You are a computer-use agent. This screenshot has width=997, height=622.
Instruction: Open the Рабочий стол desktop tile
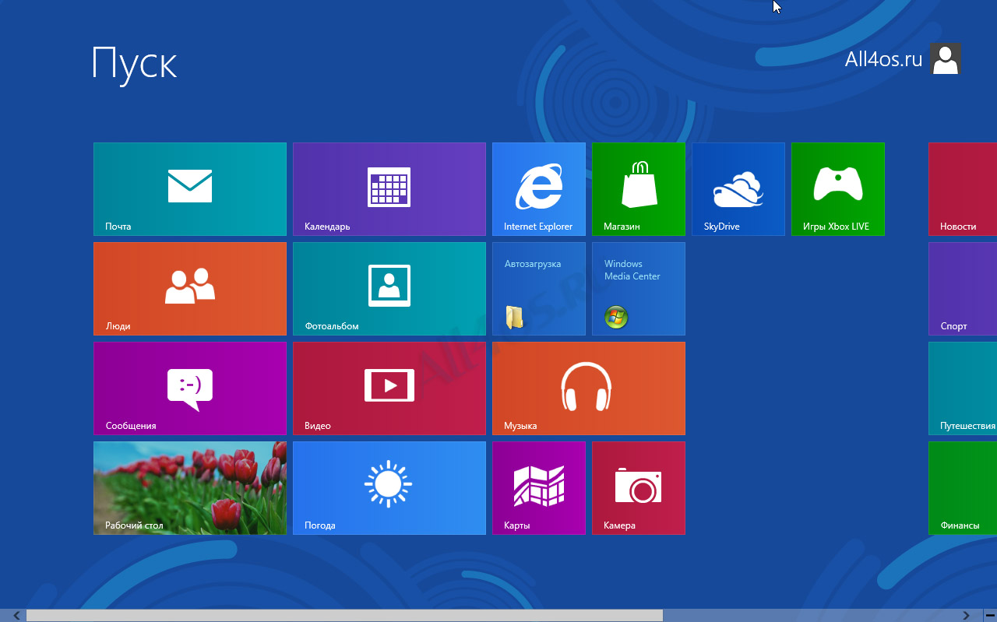click(x=190, y=488)
